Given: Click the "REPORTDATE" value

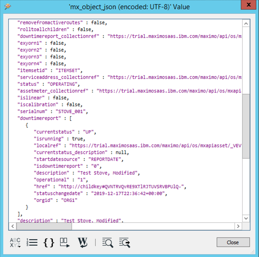Looking at the screenshot, I should point(105,159).
